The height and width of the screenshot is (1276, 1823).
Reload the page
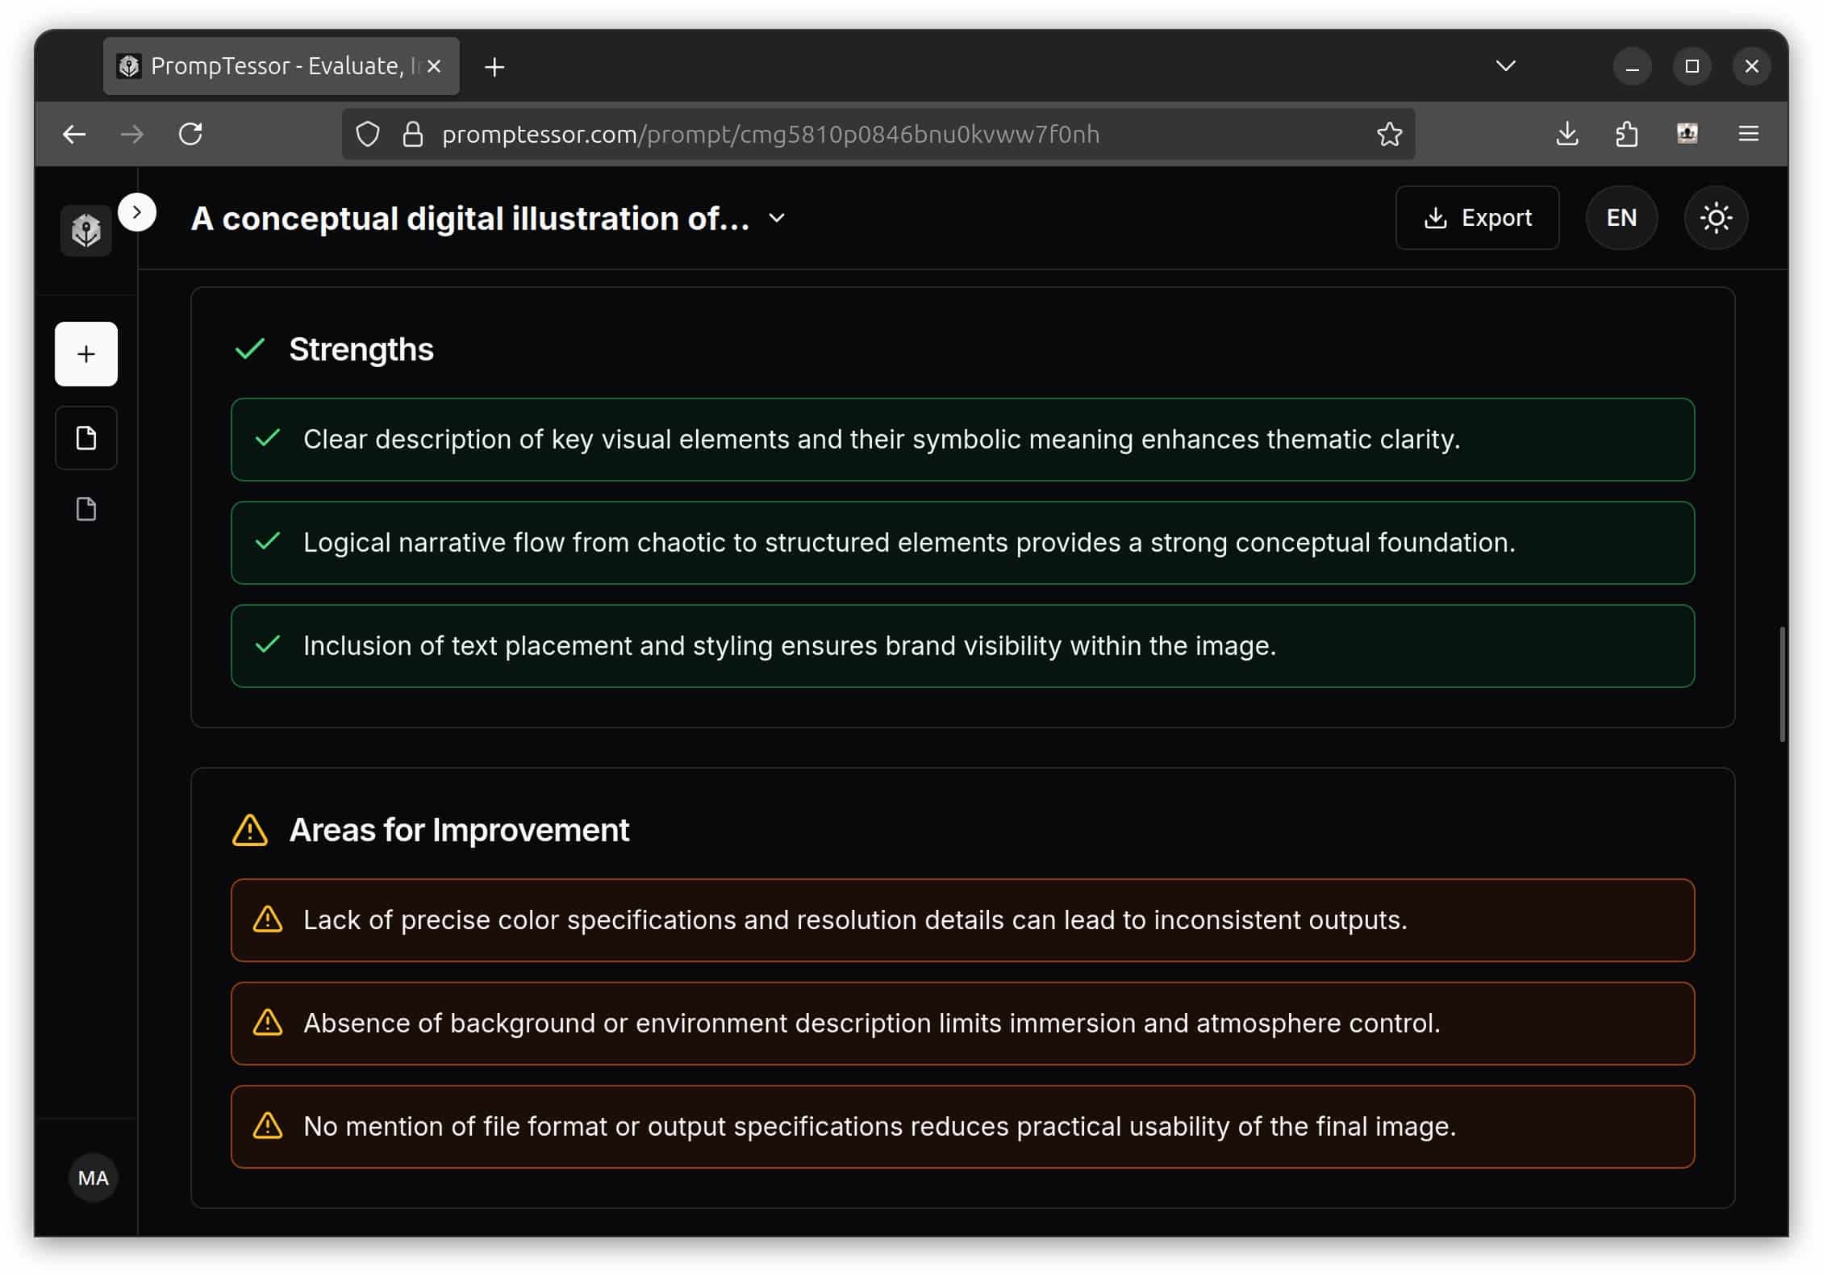point(190,134)
